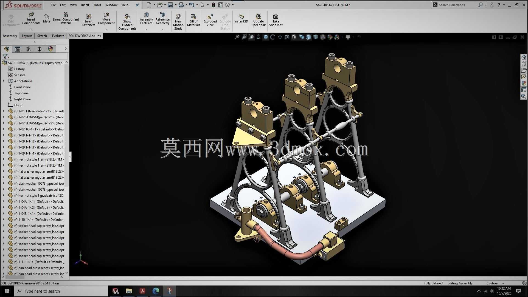Image resolution: width=528 pixels, height=297 pixels.
Task: Click the Rebuild traffic light icon
Action: [214, 5]
